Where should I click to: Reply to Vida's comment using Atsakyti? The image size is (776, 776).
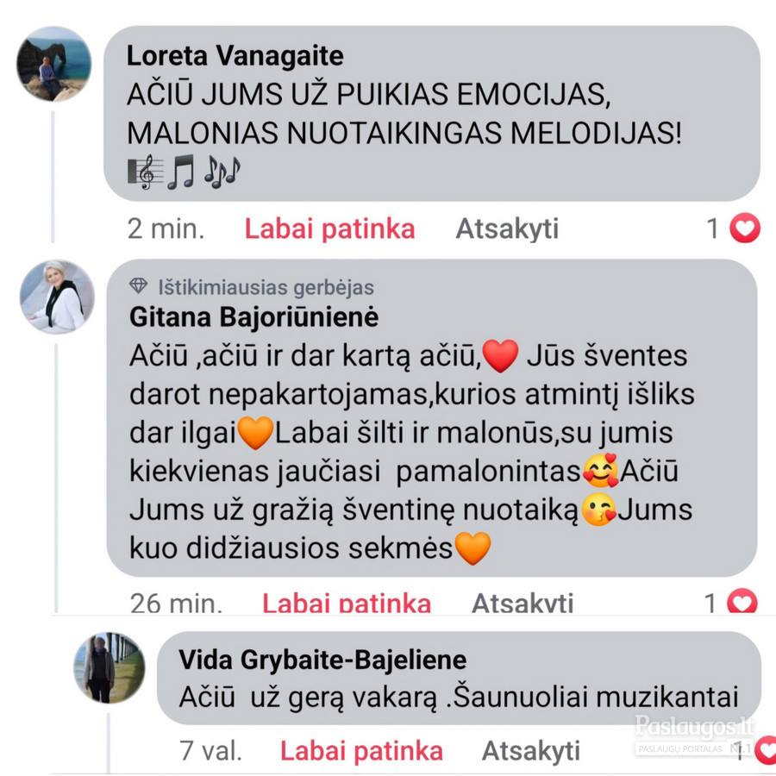click(x=530, y=751)
